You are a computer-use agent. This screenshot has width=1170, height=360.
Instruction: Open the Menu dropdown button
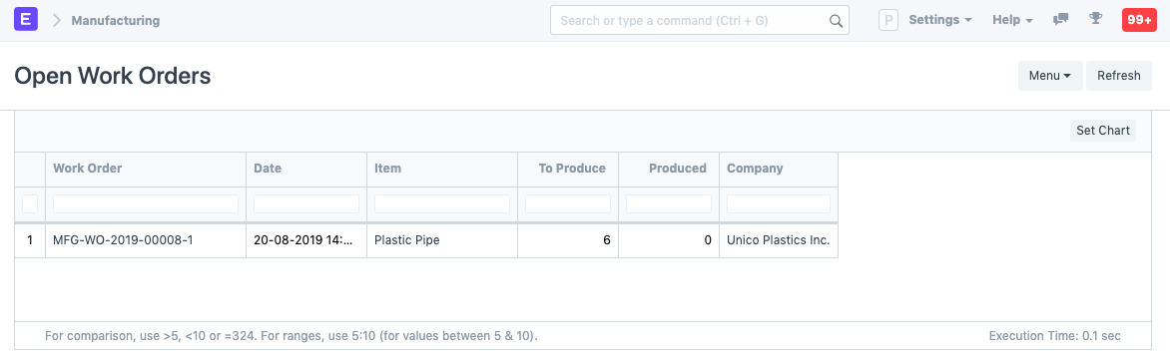tap(1050, 76)
